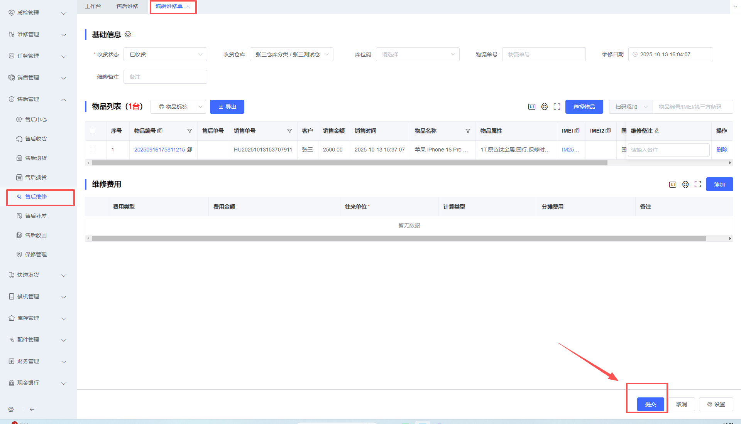Click 选择物品 button
This screenshot has height=424, width=741.
pos(584,107)
